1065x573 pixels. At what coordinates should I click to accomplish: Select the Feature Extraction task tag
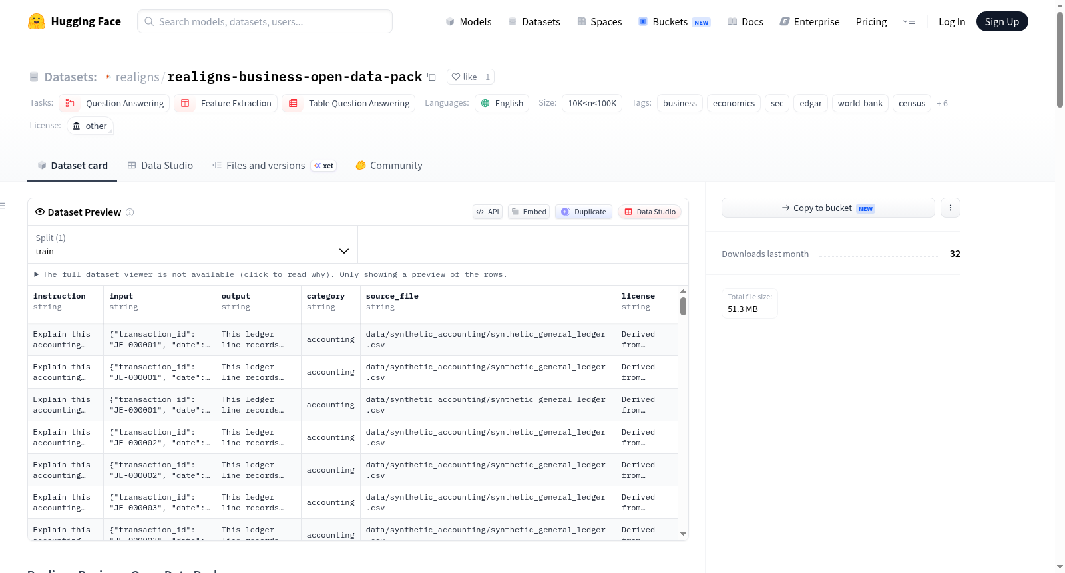[226, 103]
